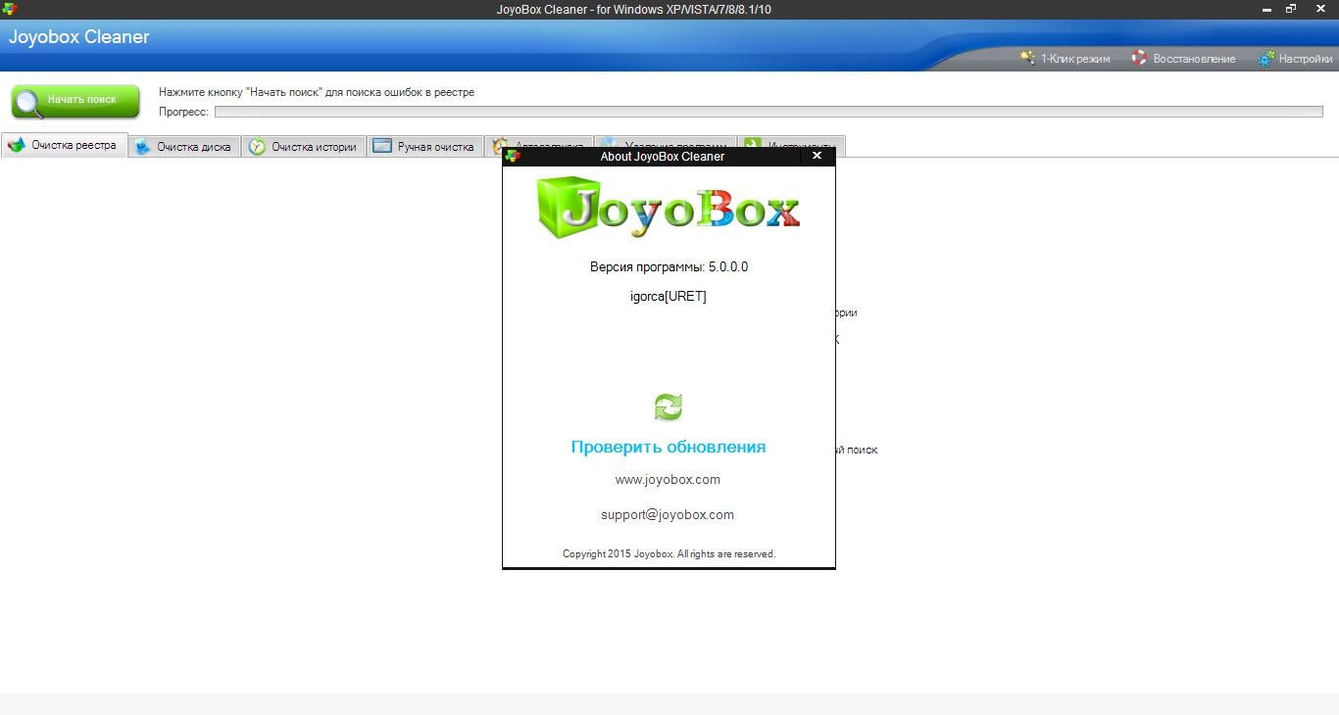Click the Проверить обновления link
This screenshot has height=715, width=1339.
pos(669,447)
